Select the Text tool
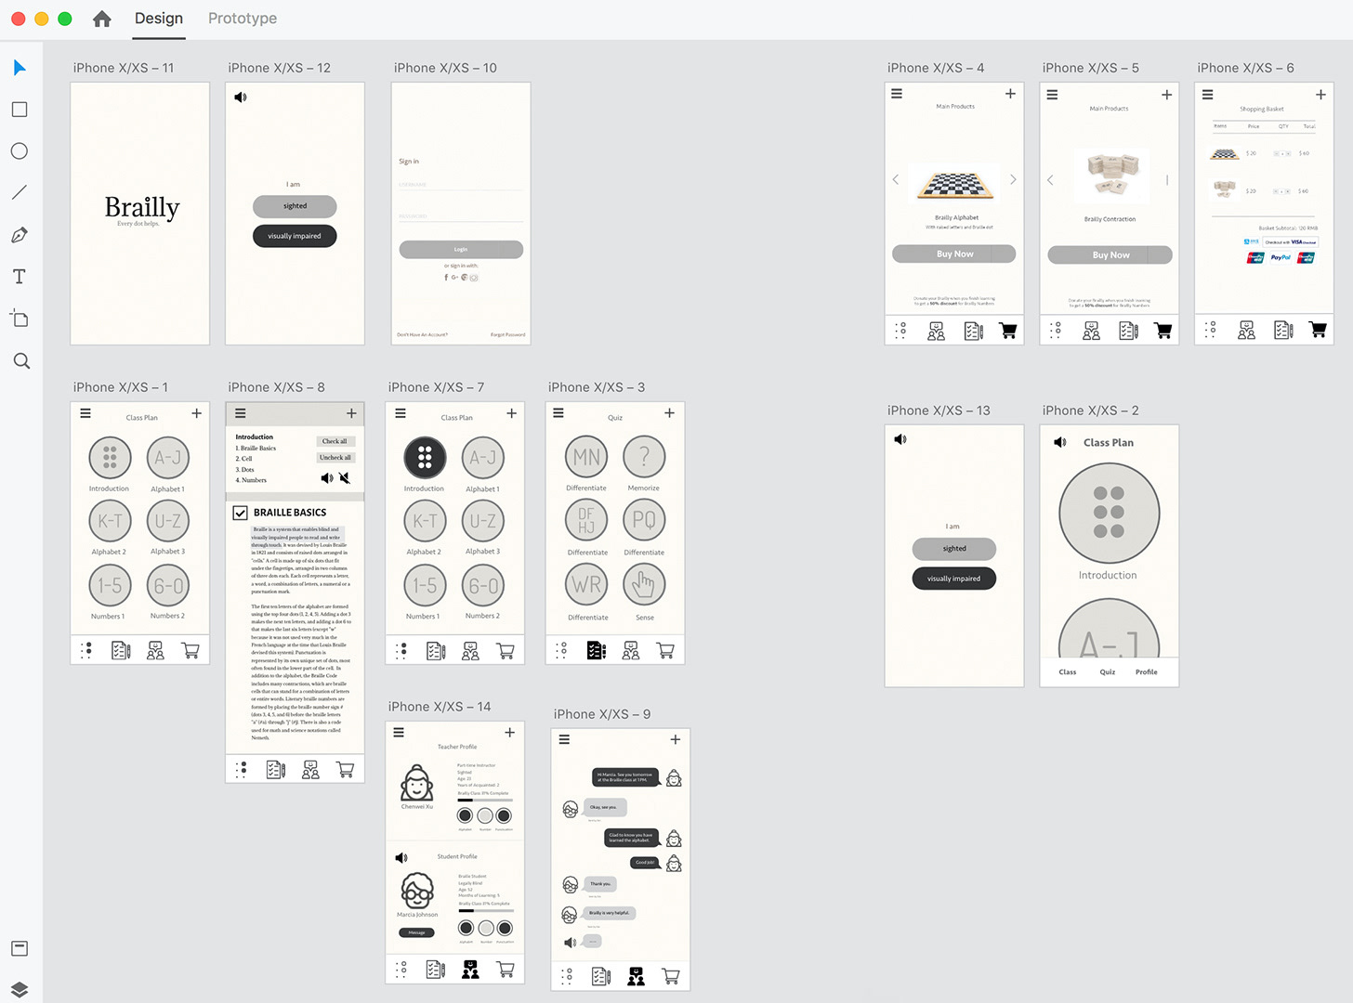This screenshot has height=1003, width=1353. tap(20, 277)
